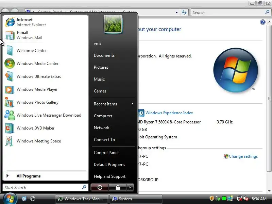The height and width of the screenshot is (204, 272).
Task: Open the System window help icon
Action: click(262, 22)
